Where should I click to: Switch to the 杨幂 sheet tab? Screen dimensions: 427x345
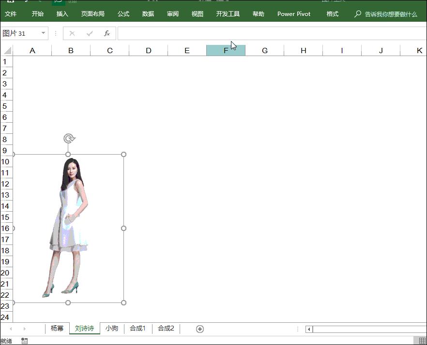click(57, 329)
